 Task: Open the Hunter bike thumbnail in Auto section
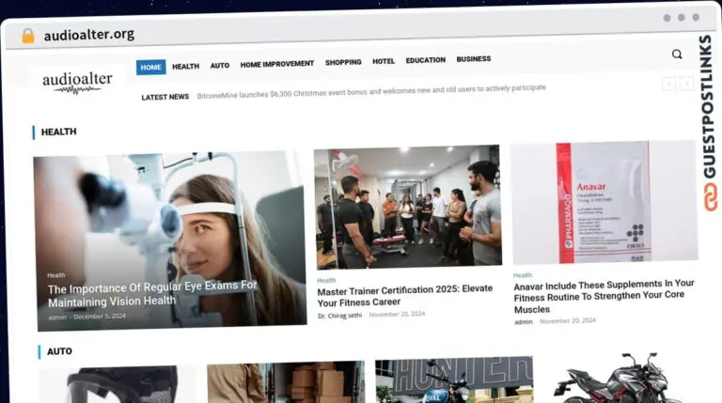click(x=454, y=380)
